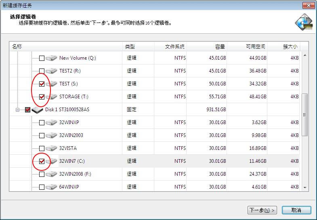The width and height of the screenshot is (317, 220).
Task: Select the 32WIN2008 (F:) row label
Action: pos(75,174)
